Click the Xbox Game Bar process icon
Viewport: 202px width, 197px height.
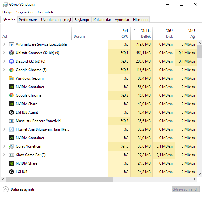pos(12,155)
